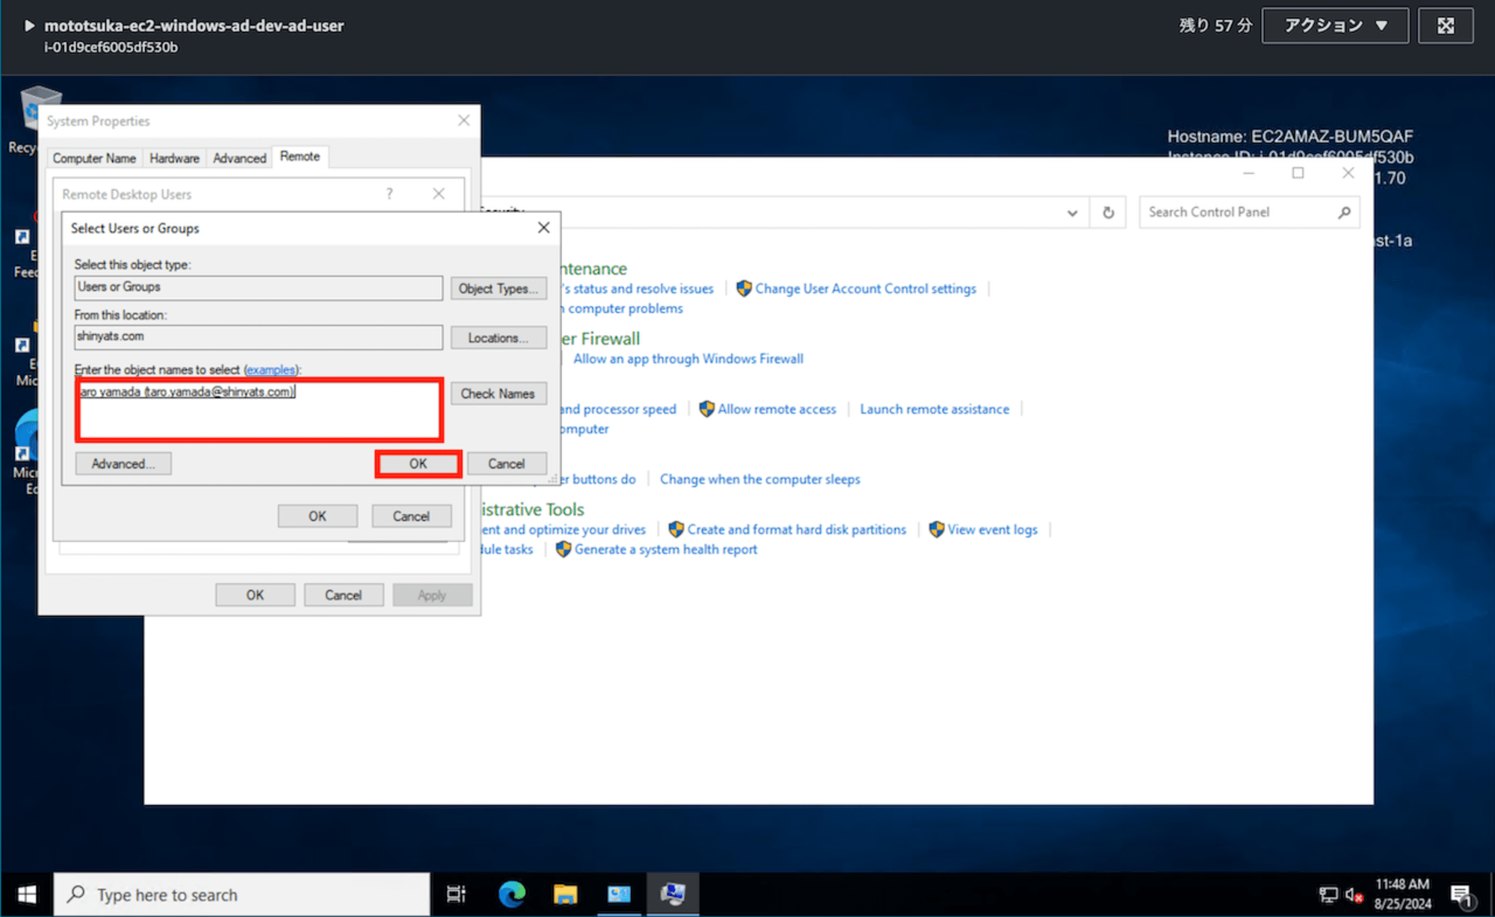Click the Check Names button
The height and width of the screenshot is (917, 1495).
[496, 394]
